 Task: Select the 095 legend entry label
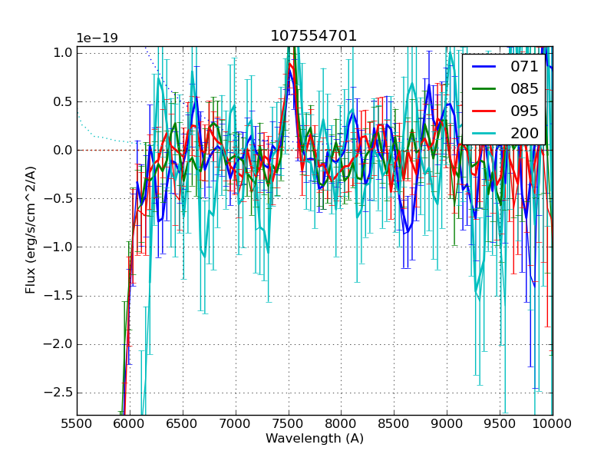pos(525,111)
